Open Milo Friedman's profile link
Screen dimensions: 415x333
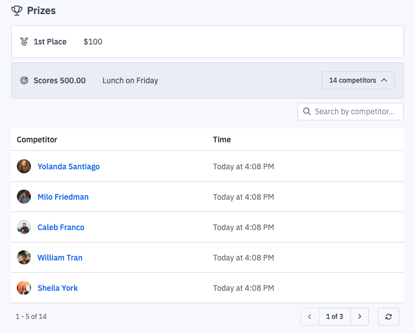pos(63,197)
